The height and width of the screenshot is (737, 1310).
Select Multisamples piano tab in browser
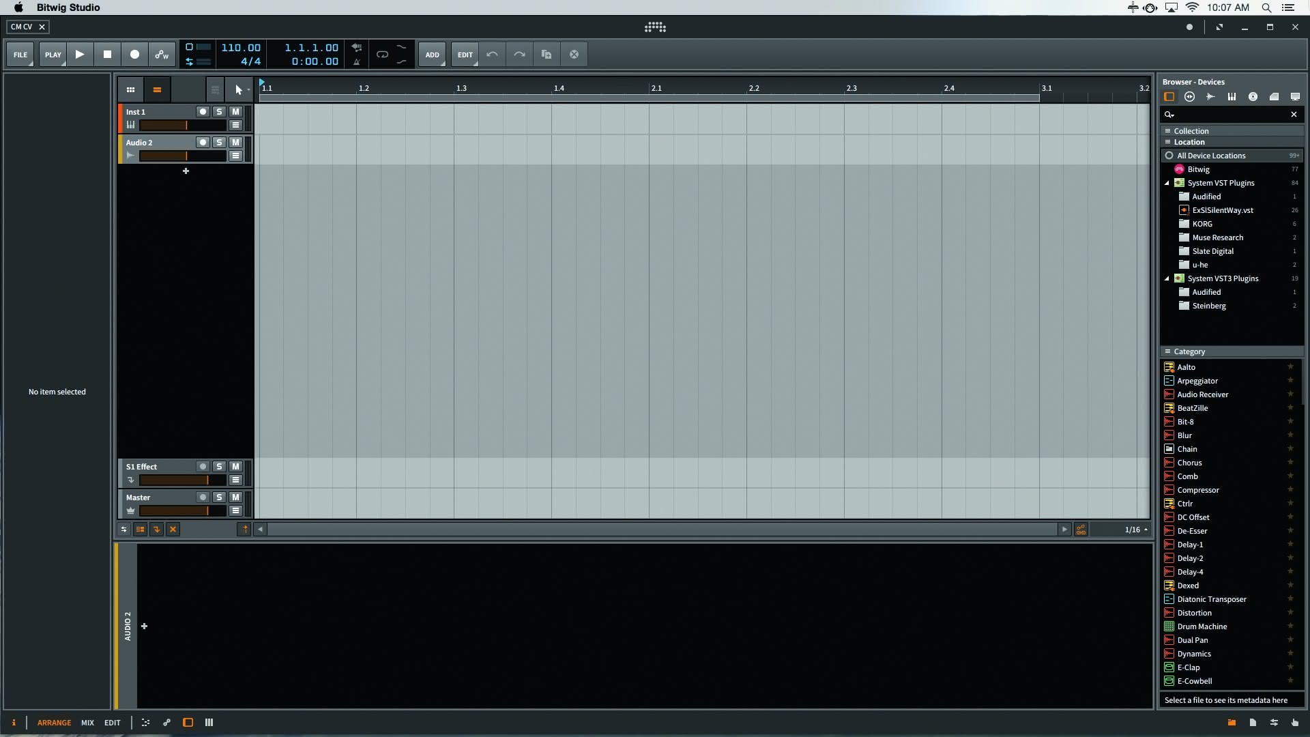point(1232,97)
